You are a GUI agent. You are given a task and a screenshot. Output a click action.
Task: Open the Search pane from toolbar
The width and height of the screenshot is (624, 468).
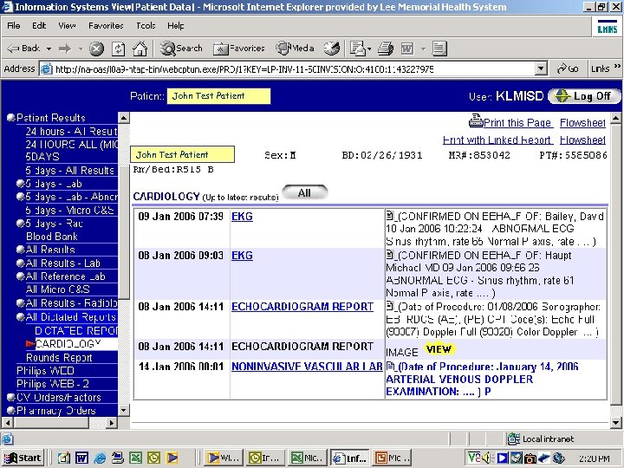tap(181, 49)
